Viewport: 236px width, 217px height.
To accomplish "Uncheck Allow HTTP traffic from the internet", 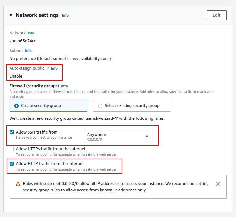I will [12, 164].
